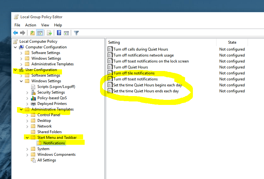The width and height of the screenshot is (264, 179).
Task: Select the Deployed Printers tree item
Action: 52,104
